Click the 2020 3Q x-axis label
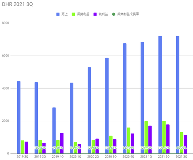The width and height of the screenshot is (193, 160). click(x=111, y=156)
